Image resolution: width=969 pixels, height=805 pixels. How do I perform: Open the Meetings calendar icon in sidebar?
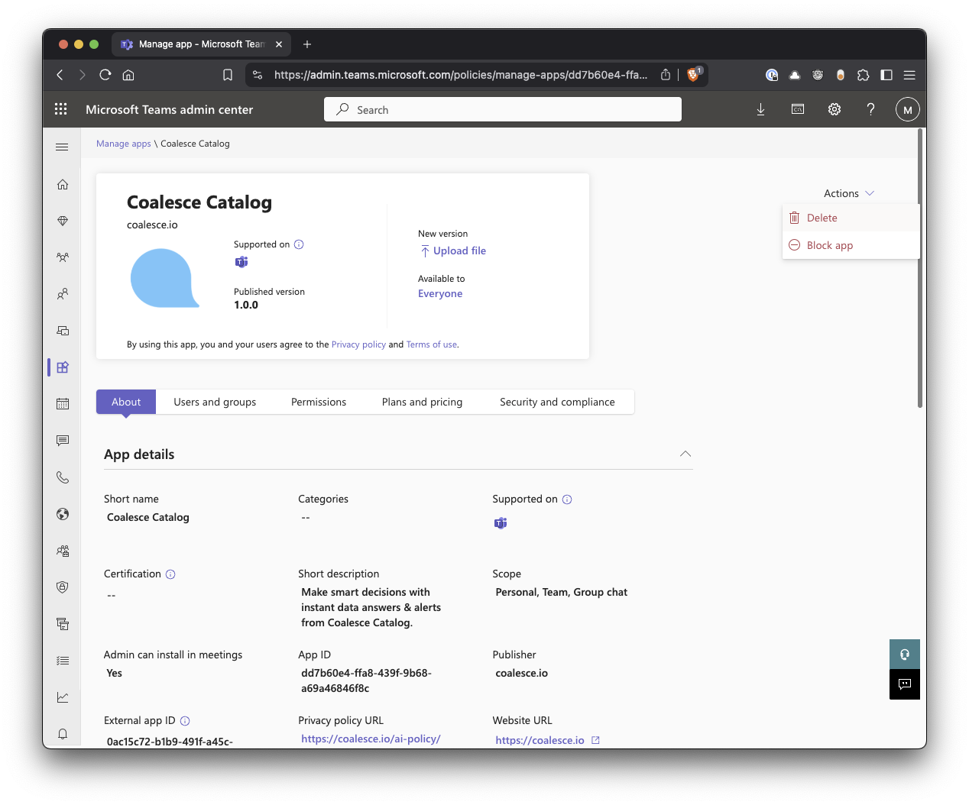[63, 404]
